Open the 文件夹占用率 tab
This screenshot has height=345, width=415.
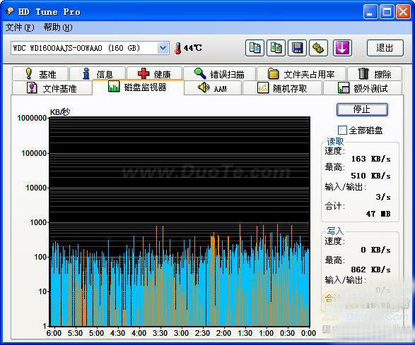tap(301, 74)
